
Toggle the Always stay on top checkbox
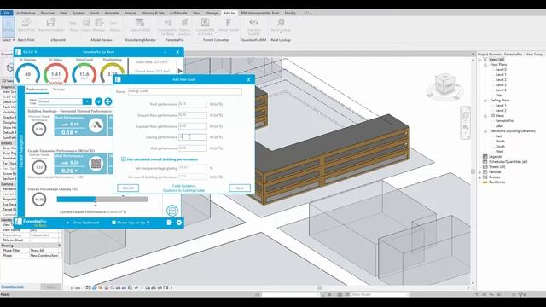(113, 223)
